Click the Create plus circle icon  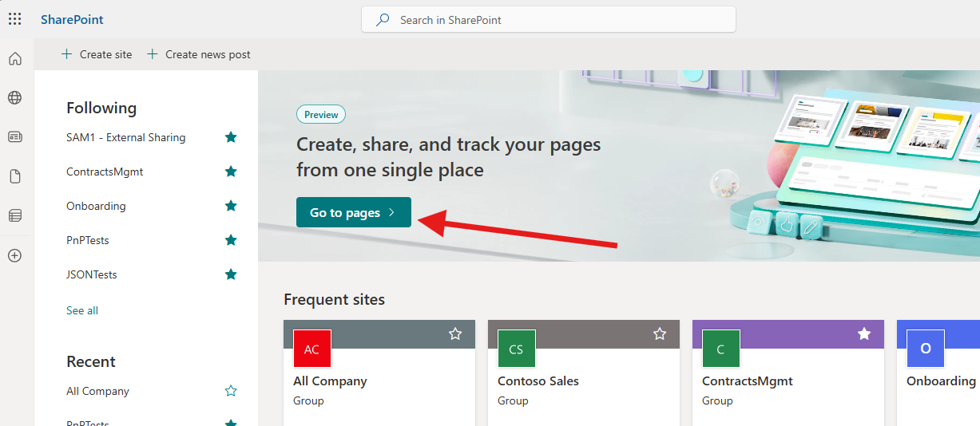click(x=15, y=256)
